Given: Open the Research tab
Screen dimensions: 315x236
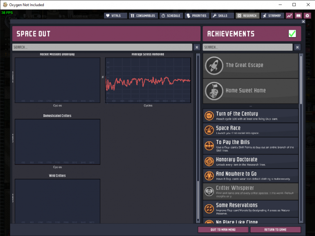Looking at the screenshot, I should tap(248, 16).
